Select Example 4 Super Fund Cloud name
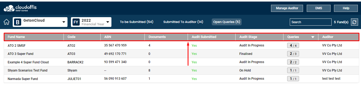 [28, 62]
